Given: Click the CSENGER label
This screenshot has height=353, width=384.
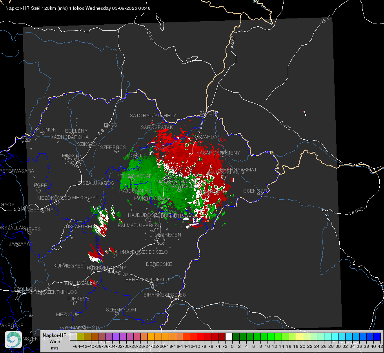Looking at the screenshot, I should [x=255, y=191].
